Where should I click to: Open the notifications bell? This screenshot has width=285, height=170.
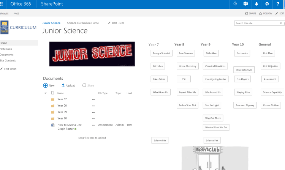point(256,4)
